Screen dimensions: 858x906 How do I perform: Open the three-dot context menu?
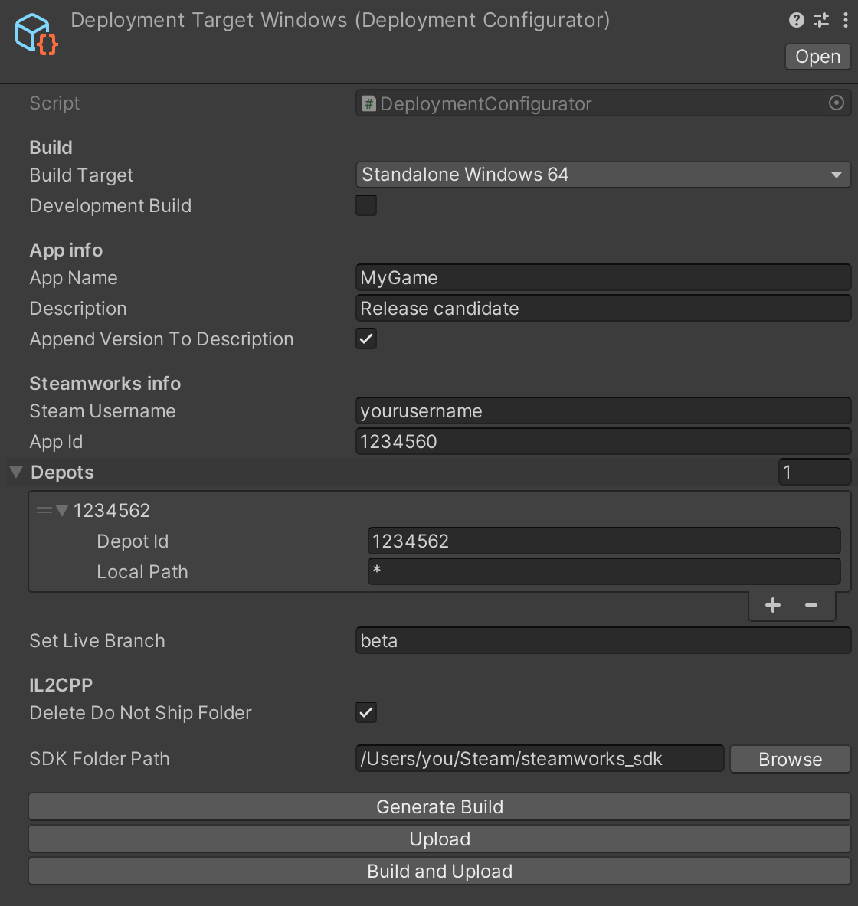pos(845,20)
